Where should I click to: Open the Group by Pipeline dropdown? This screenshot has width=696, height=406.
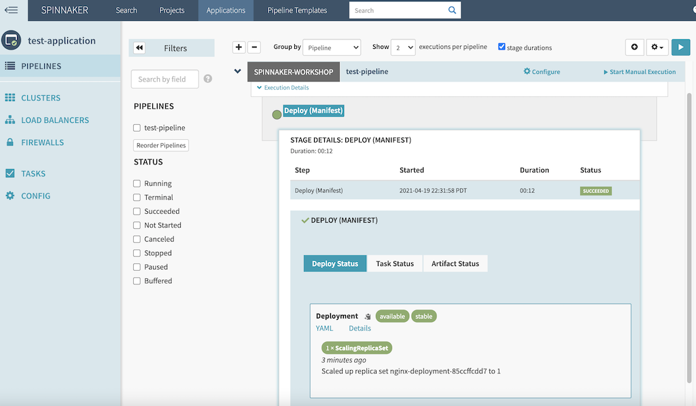coord(332,48)
